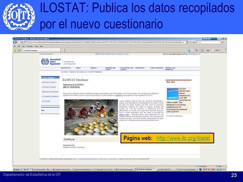This screenshot has height=182, width=243.
Task: Open the McAfee toolbar dropdown
Action: click(x=218, y=39)
